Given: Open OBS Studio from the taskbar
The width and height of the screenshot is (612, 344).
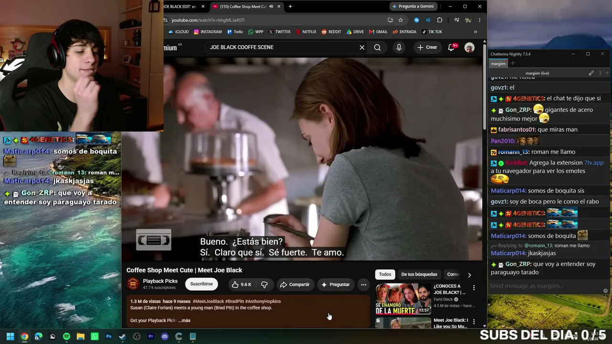Looking at the screenshot, I should [137, 336].
